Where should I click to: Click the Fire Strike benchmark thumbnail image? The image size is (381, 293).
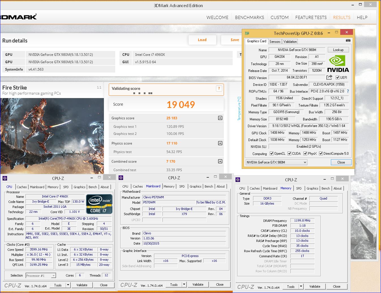pos(52,136)
